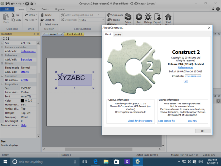Open Microsoft Edge from taskbar

click(96, 162)
